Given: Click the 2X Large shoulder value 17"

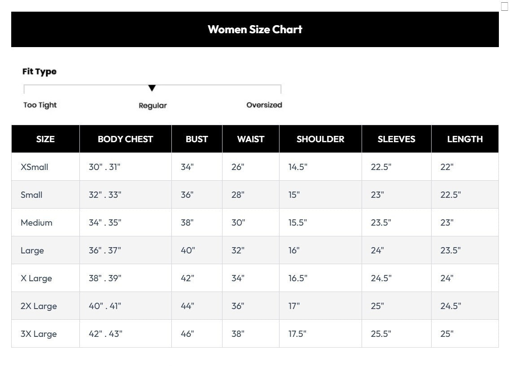Looking at the screenshot, I should coord(294,306).
